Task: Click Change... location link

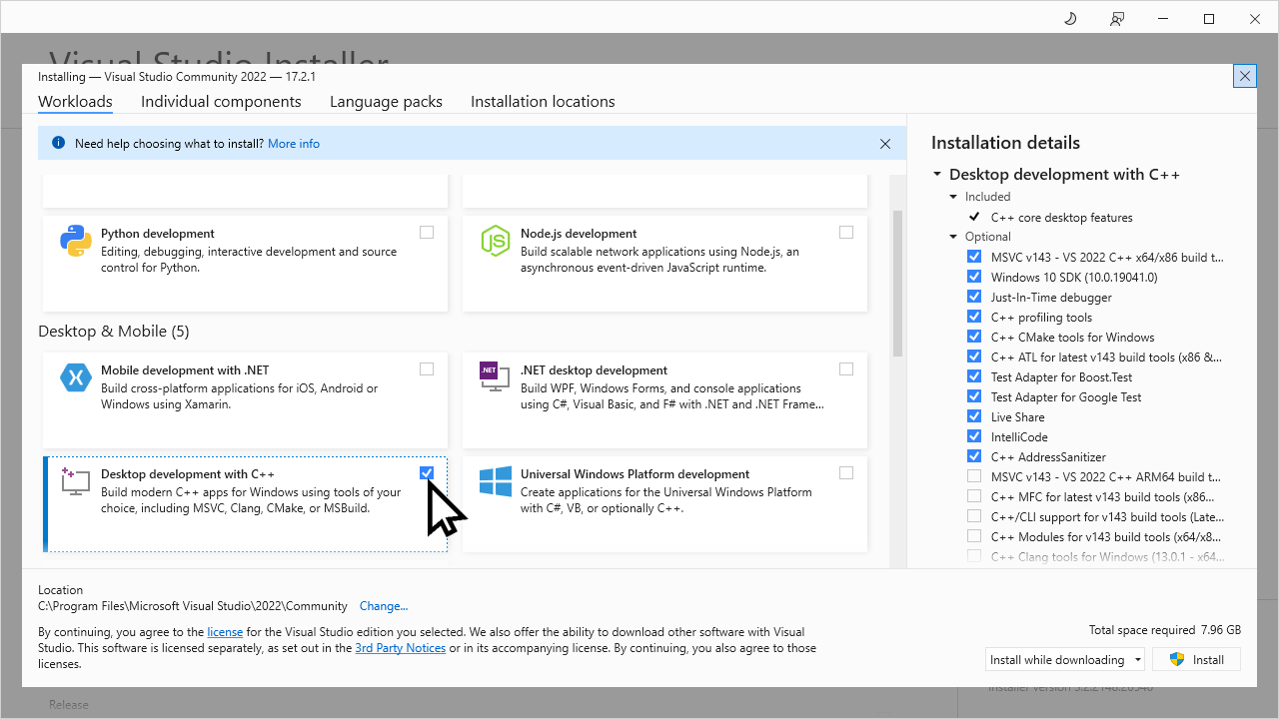Action: [384, 606]
